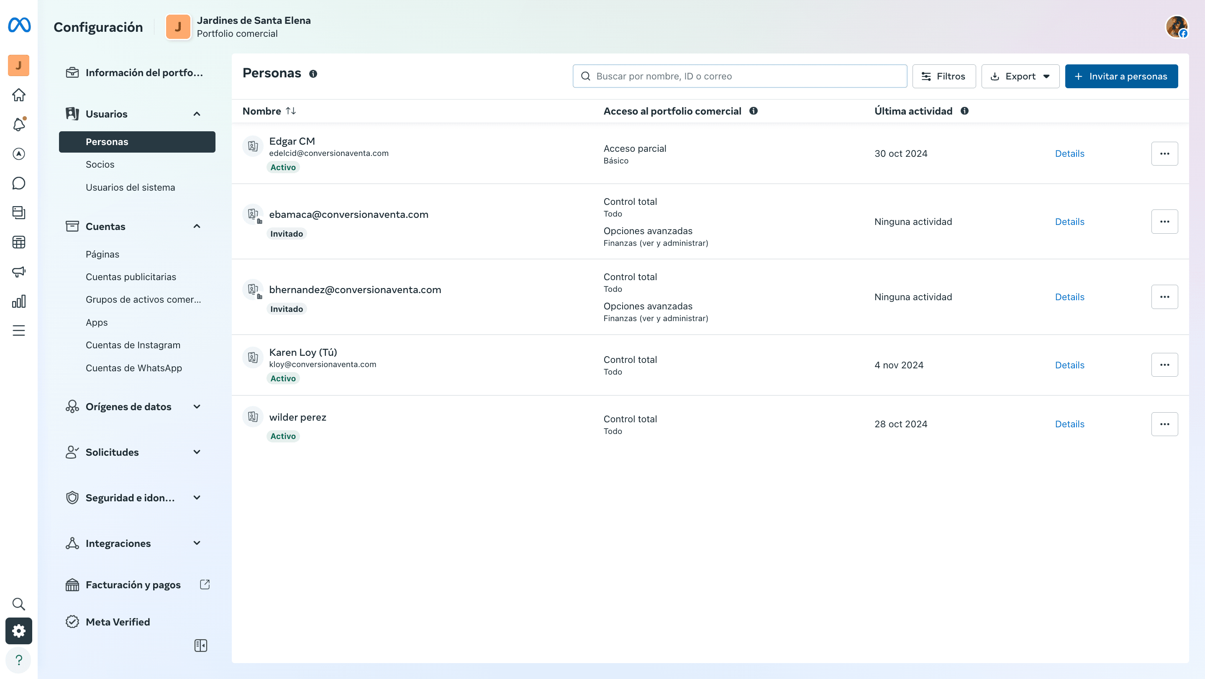Open the Ads megaphone icon

pos(19,271)
